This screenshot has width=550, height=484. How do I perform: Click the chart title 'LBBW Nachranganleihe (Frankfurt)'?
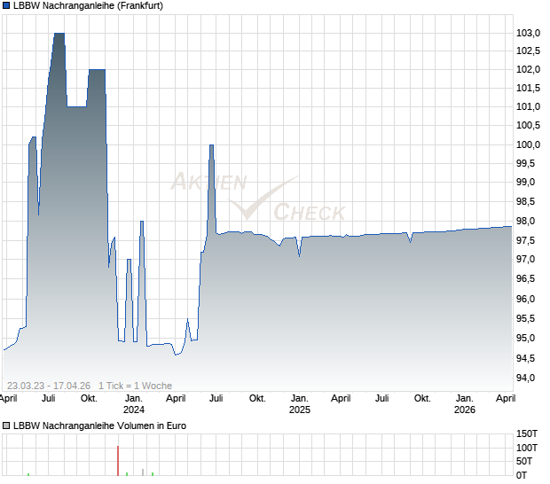(90, 5)
